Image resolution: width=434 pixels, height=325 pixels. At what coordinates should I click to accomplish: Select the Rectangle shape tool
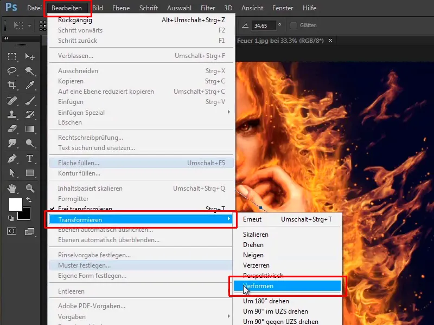click(30, 173)
